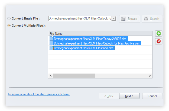169x111 pixels.
Task: Click the Search magnifier icon
Action: pos(146,19)
